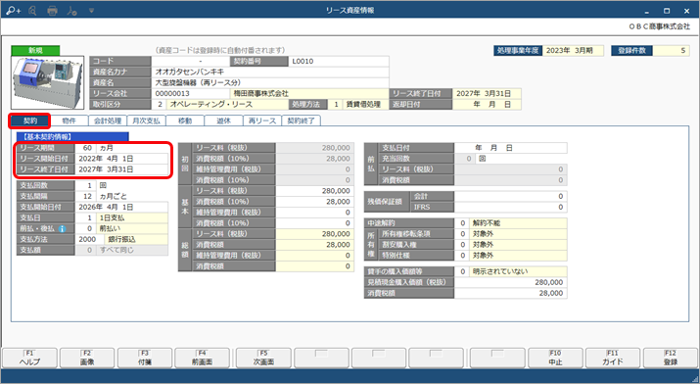Viewport: 700px width, 384px height.
Task: Click the 見積現金購入価額（税抜） amount field
Action: tap(511, 282)
